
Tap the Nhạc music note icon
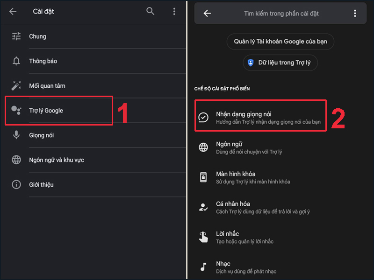203,267
